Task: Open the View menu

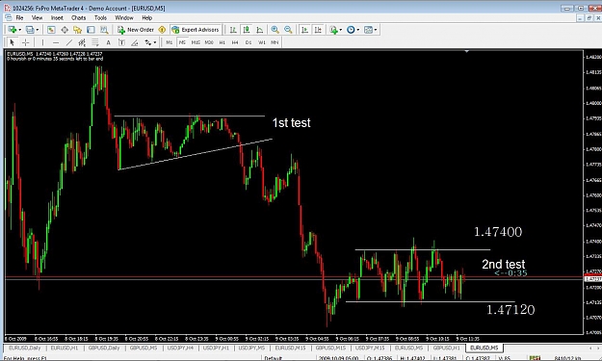Action: [x=37, y=17]
